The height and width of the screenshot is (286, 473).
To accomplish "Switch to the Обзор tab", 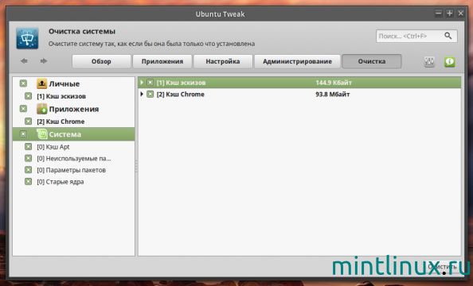I will tap(101, 61).
